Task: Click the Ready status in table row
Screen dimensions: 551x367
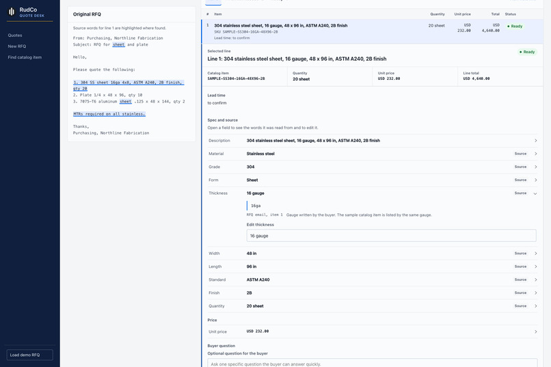Action: click(515, 27)
